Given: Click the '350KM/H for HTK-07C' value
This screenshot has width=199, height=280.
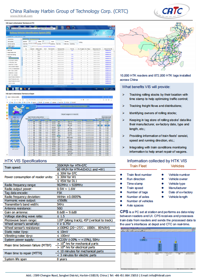Looking at the screenshot, I should (72, 165).
